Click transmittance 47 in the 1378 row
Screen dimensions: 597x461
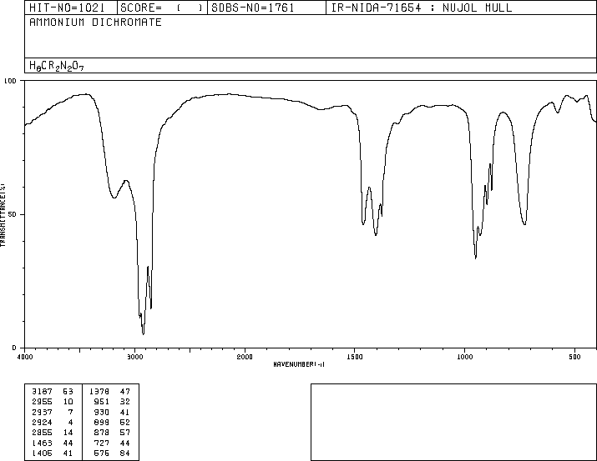pos(125,392)
